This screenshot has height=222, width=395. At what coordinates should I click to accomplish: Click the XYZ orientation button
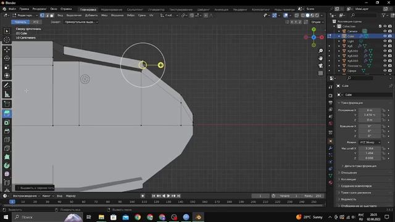coord(36,22)
